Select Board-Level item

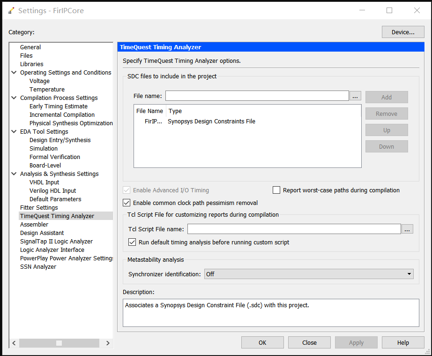(x=45, y=166)
